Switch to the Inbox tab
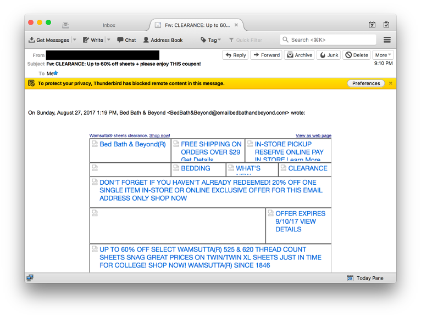 [x=109, y=25]
